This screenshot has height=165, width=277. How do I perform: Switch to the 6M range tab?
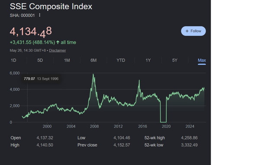93,60
